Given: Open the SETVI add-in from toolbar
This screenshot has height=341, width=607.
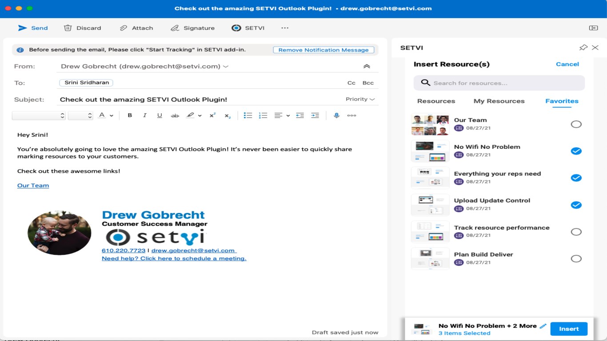Looking at the screenshot, I should coord(248,28).
